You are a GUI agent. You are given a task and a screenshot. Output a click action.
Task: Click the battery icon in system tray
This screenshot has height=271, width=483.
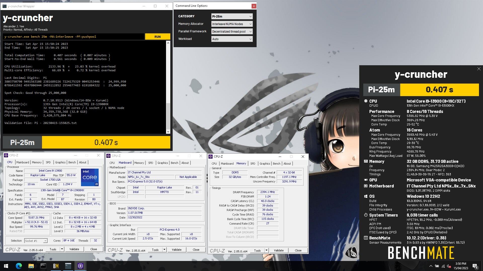point(437,266)
